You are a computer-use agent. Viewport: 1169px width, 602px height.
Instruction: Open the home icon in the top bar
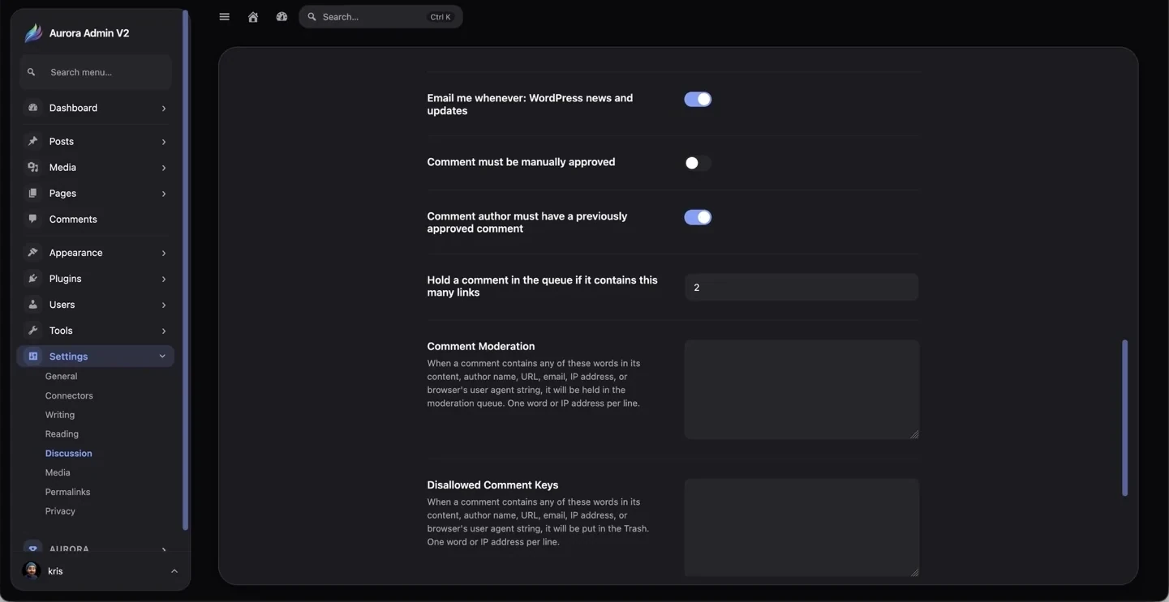pyautogui.click(x=253, y=17)
